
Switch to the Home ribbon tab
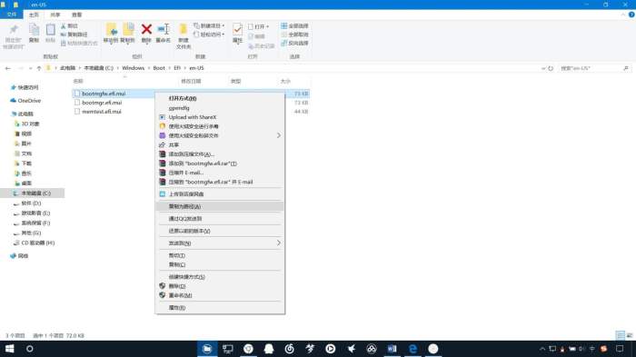pos(35,15)
